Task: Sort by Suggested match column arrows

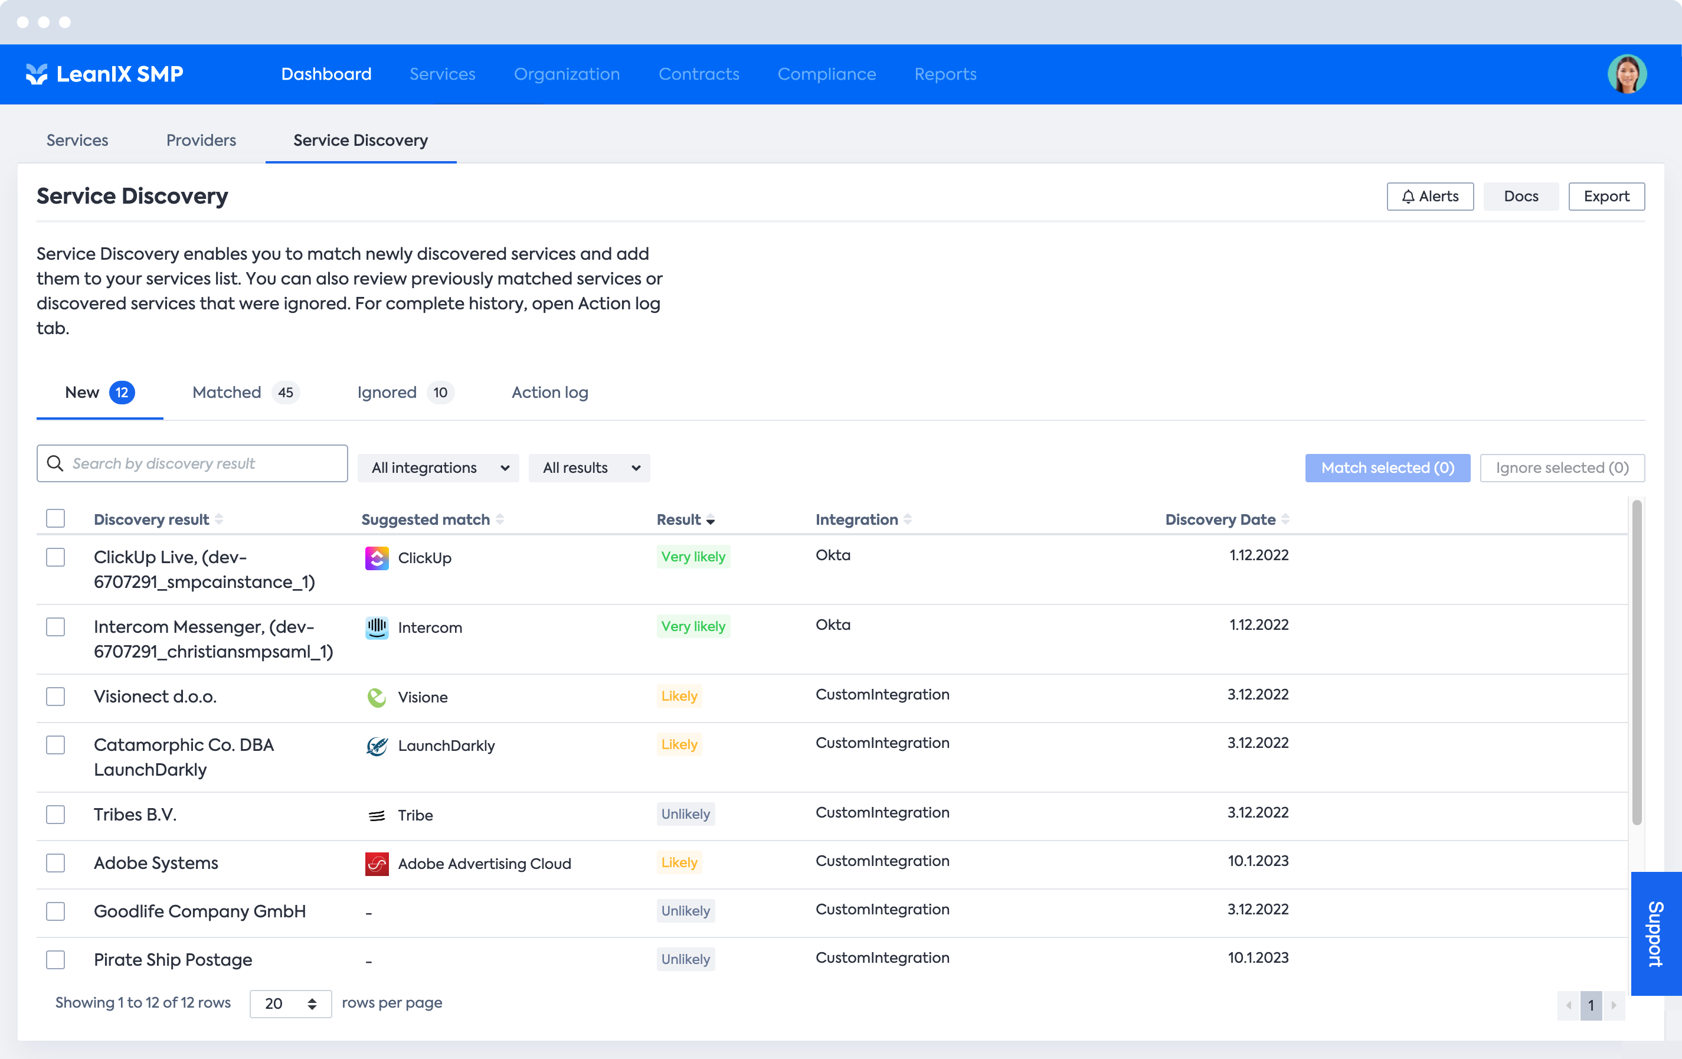Action: [x=499, y=519]
